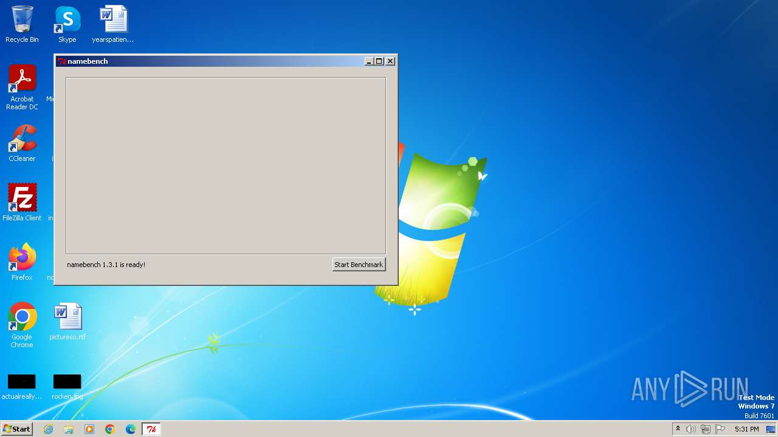Maximize the namebench window
778x437 pixels.
(379, 61)
